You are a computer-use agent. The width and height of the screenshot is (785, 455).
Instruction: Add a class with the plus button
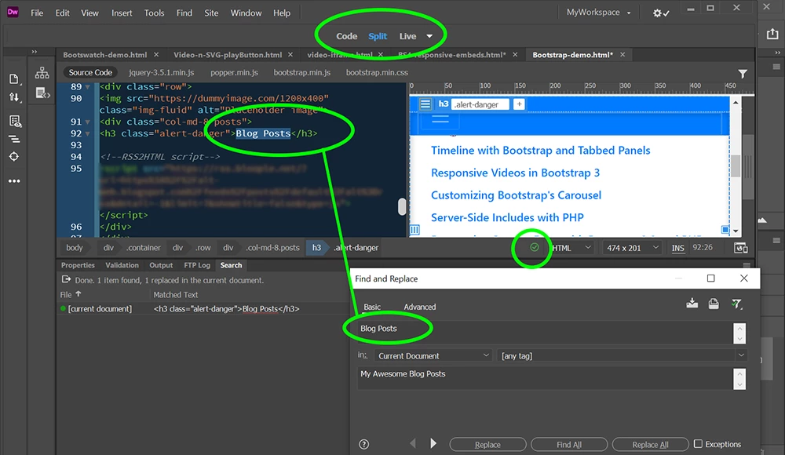[x=519, y=104]
